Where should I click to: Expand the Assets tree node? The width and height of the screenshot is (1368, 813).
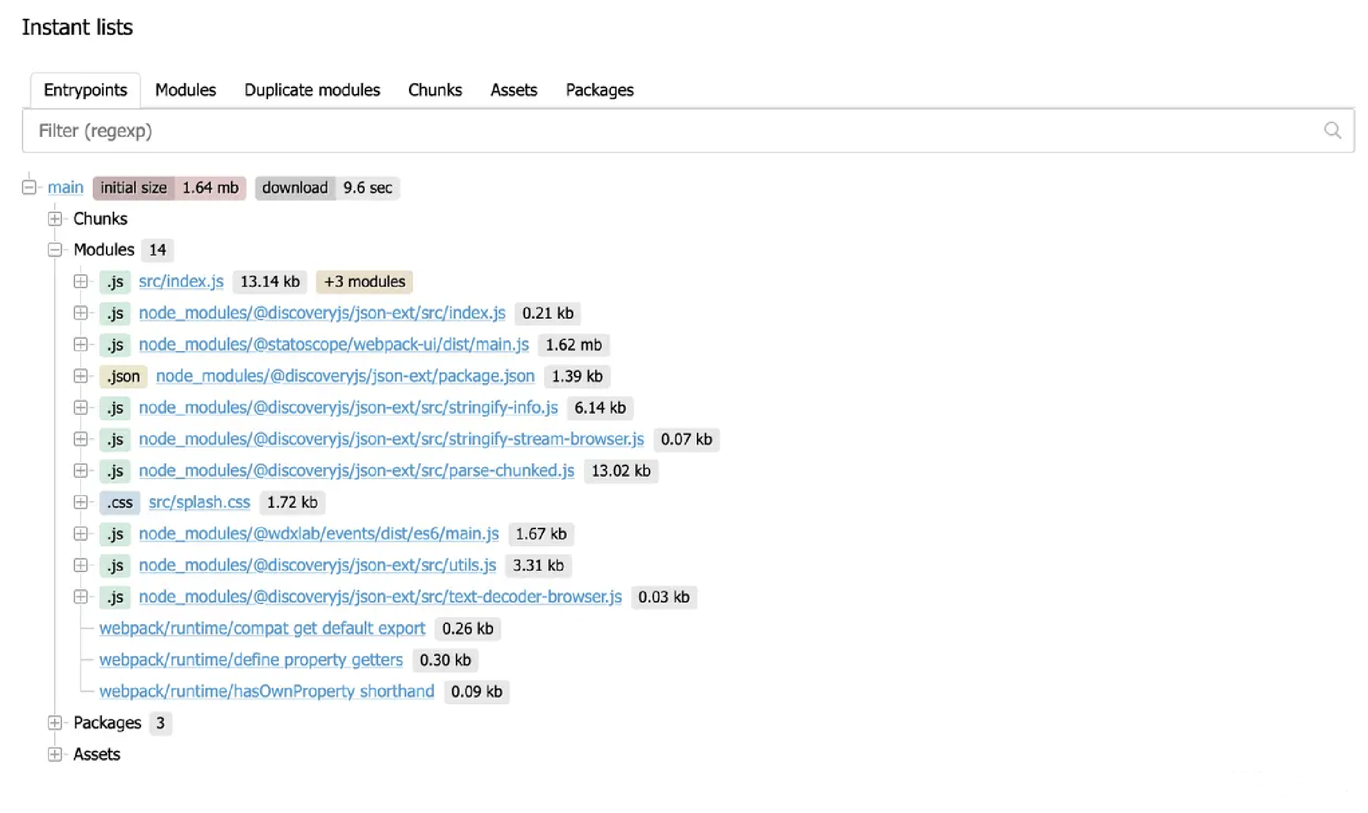(55, 754)
